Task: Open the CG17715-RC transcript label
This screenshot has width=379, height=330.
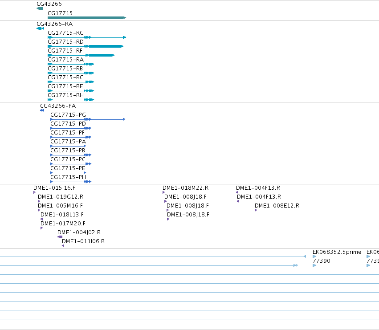Action: pos(65,77)
